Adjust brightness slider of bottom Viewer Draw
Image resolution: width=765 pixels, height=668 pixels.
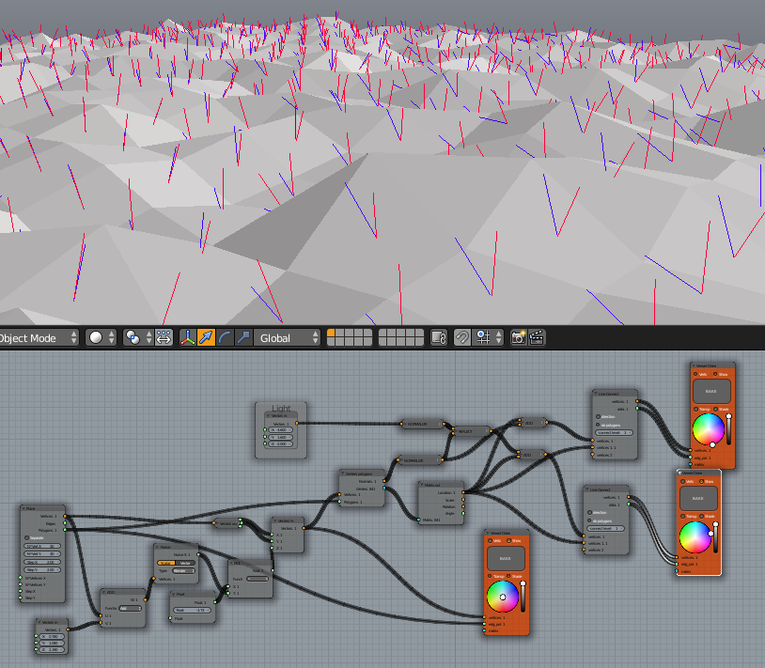coord(523,597)
